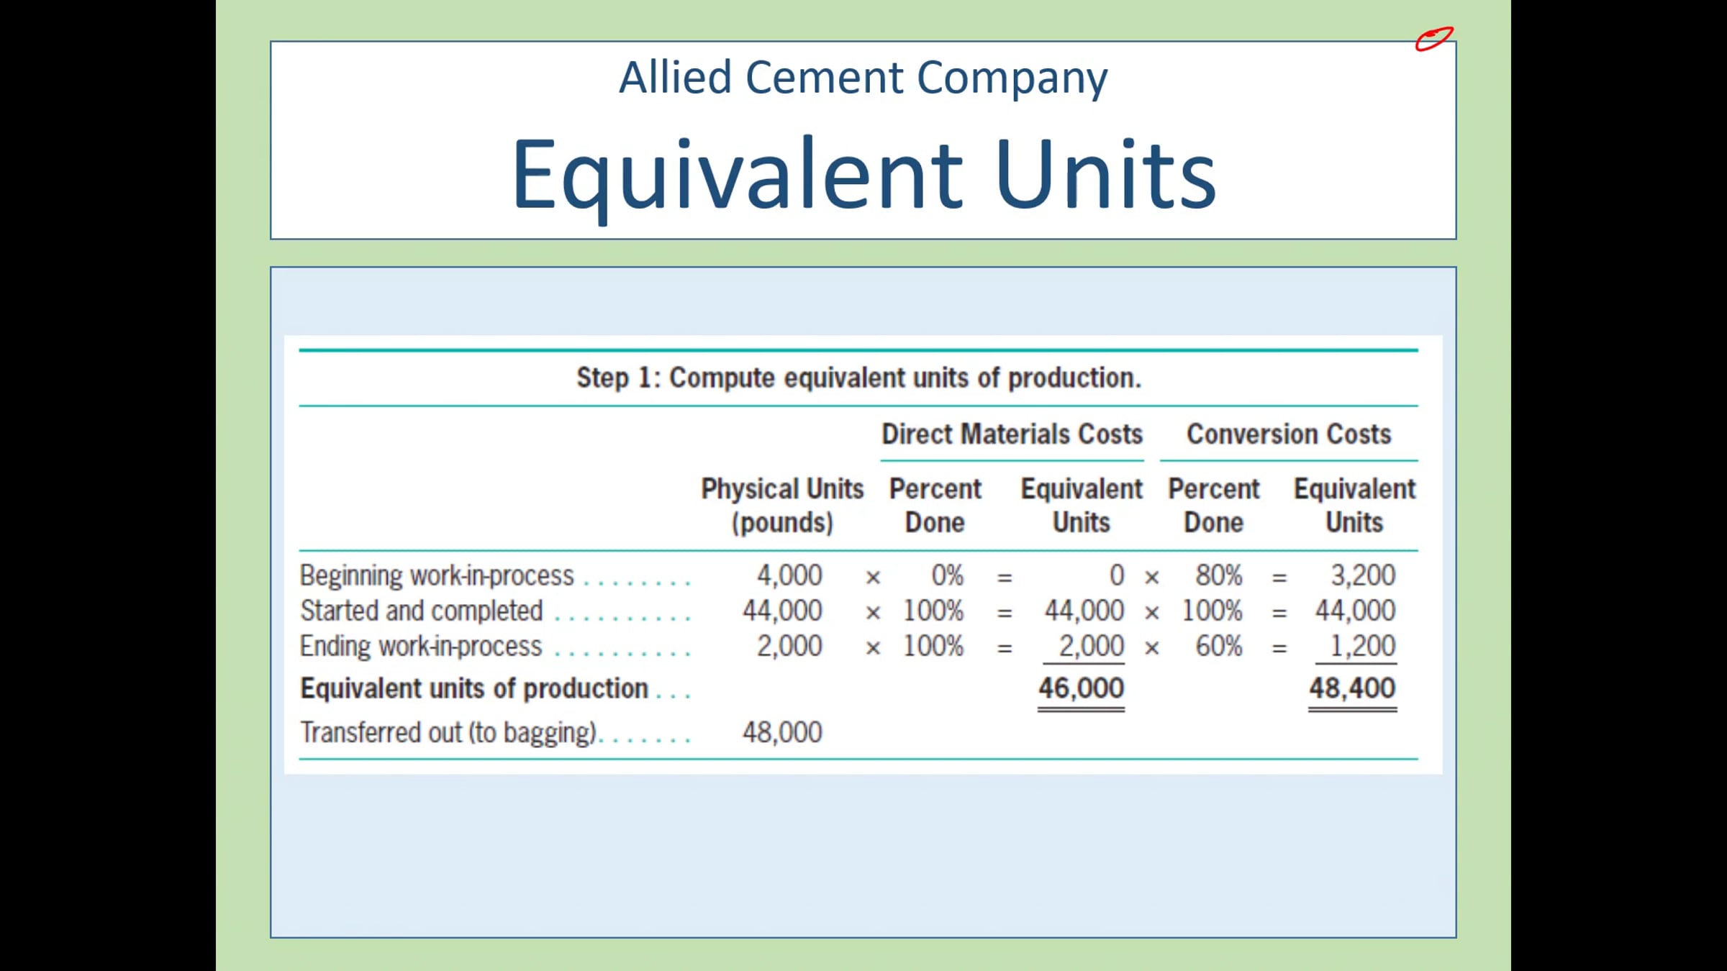Click the Step 1 table caption
This screenshot has width=1727, height=971.
coord(858,378)
